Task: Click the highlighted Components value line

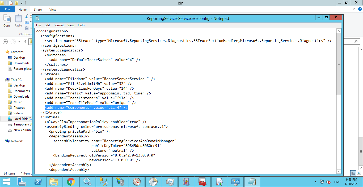Action: [86, 107]
